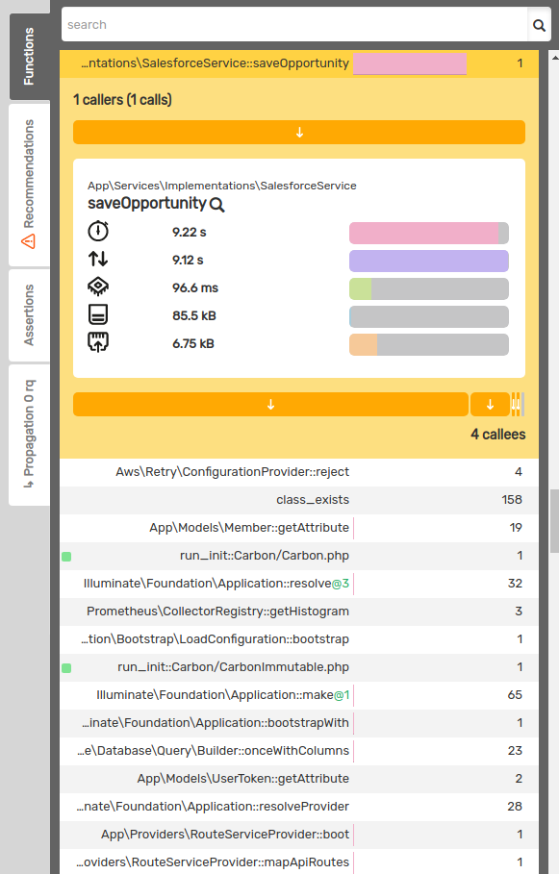This screenshot has width=559, height=874.
Task: Click green marker beside CarbonImmutable.php
Action: (x=66, y=668)
